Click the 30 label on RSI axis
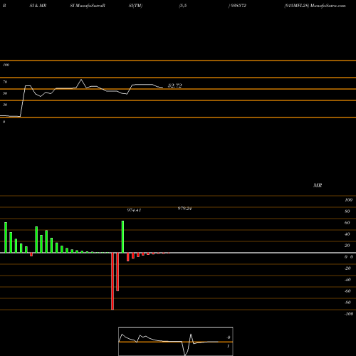 pos(5,105)
